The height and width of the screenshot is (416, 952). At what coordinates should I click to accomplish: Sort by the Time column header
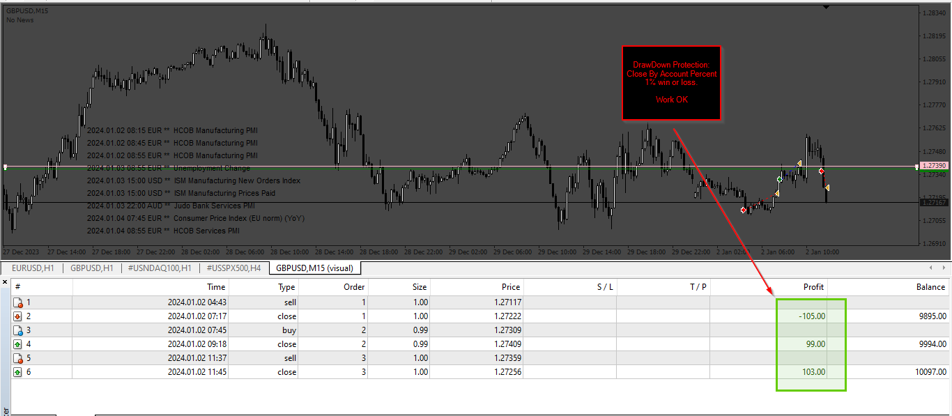[x=151, y=286]
